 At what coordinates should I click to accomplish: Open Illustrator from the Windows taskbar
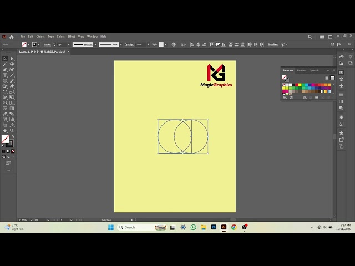pos(224,227)
